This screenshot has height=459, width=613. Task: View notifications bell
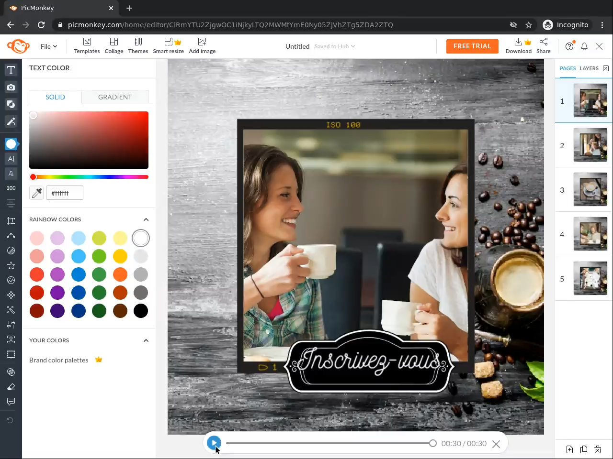pyautogui.click(x=584, y=46)
